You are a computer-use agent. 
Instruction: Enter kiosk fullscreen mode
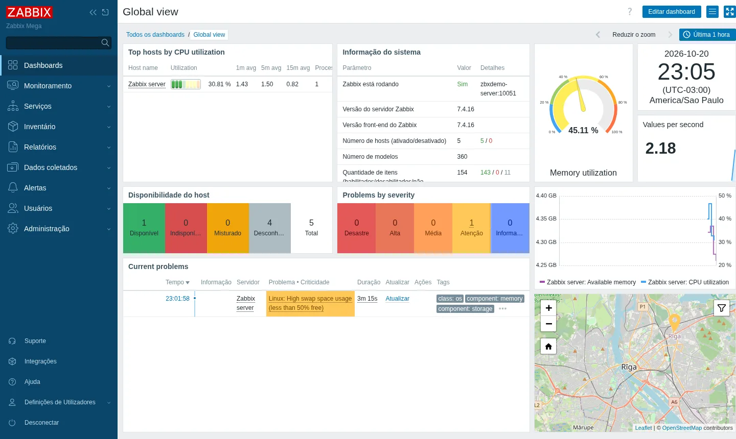[730, 12]
